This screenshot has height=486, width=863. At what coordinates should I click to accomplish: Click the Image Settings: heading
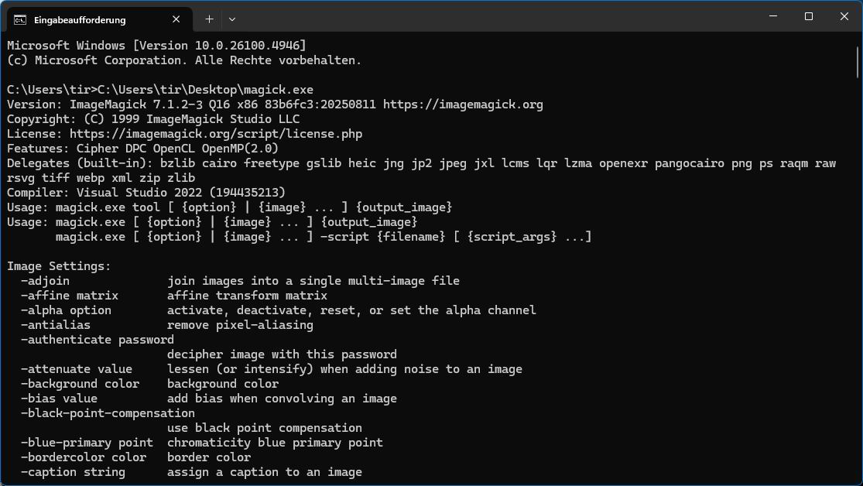coord(59,266)
